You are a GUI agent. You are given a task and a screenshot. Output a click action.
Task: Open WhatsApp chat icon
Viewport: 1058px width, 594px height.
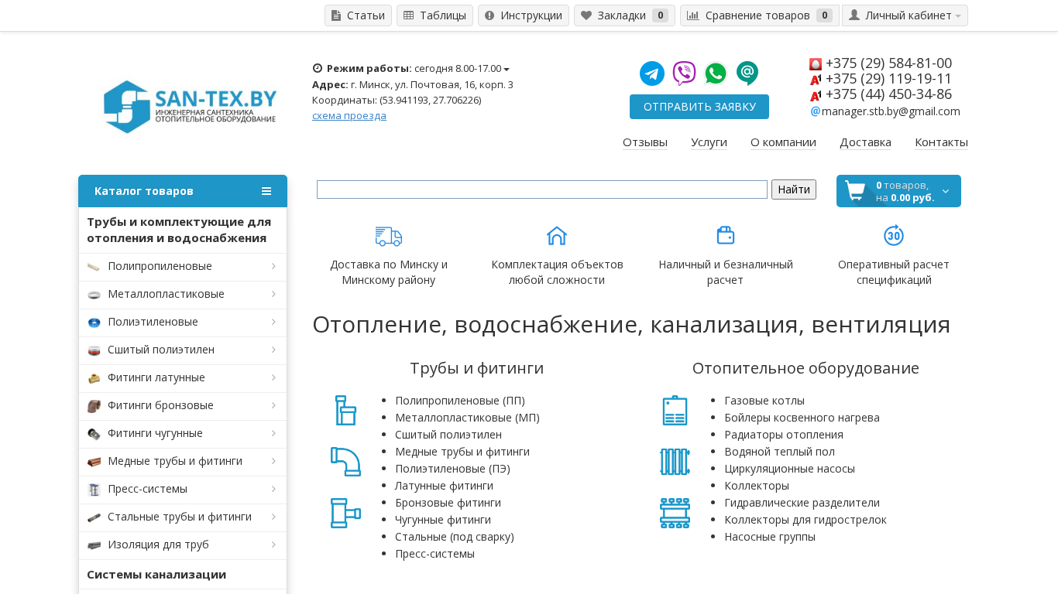point(716,73)
